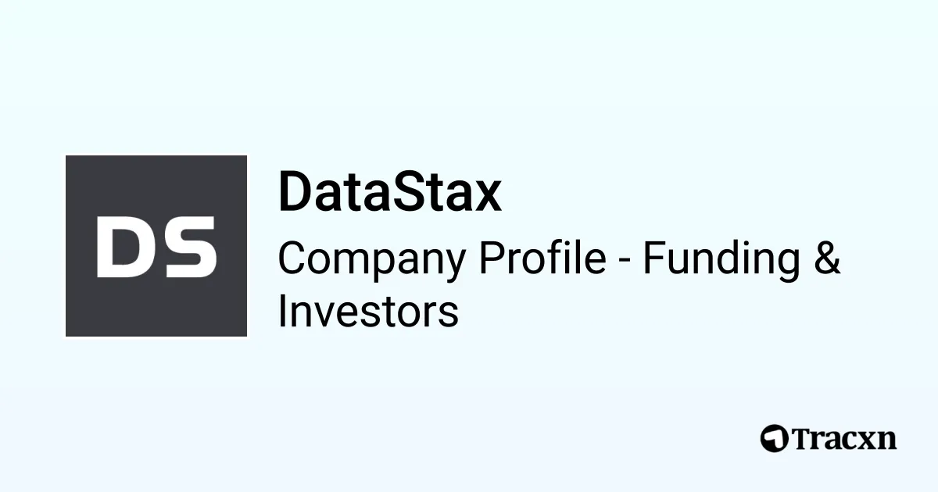The width and height of the screenshot is (938, 492).
Task: Click the capital I in Investors
Action: click(284, 312)
